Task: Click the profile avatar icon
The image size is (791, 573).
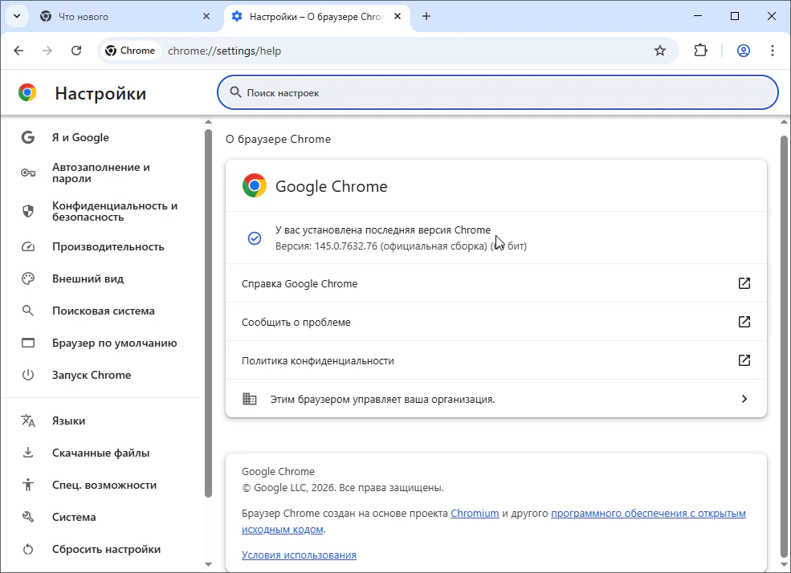Action: click(x=744, y=51)
